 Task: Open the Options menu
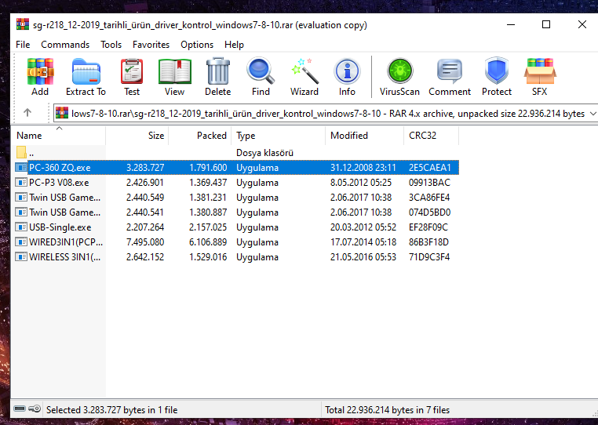197,45
